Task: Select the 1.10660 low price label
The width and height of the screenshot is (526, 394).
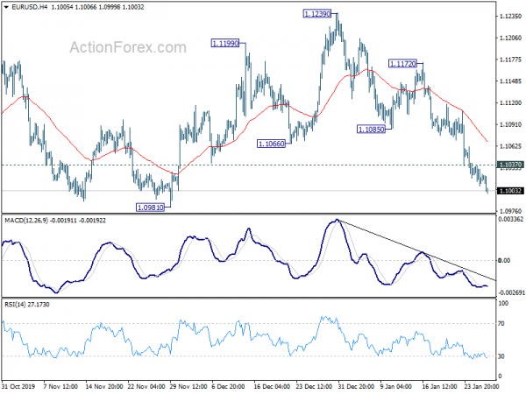Action: pos(271,144)
